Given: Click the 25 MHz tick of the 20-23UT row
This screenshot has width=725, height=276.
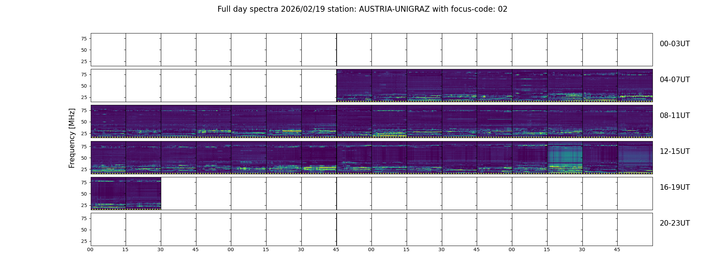Looking at the screenshot, I should (x=84, y=241).
